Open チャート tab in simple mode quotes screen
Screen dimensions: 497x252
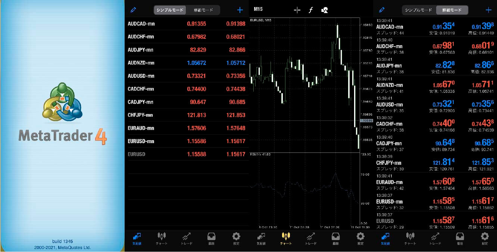coord(161,239)
